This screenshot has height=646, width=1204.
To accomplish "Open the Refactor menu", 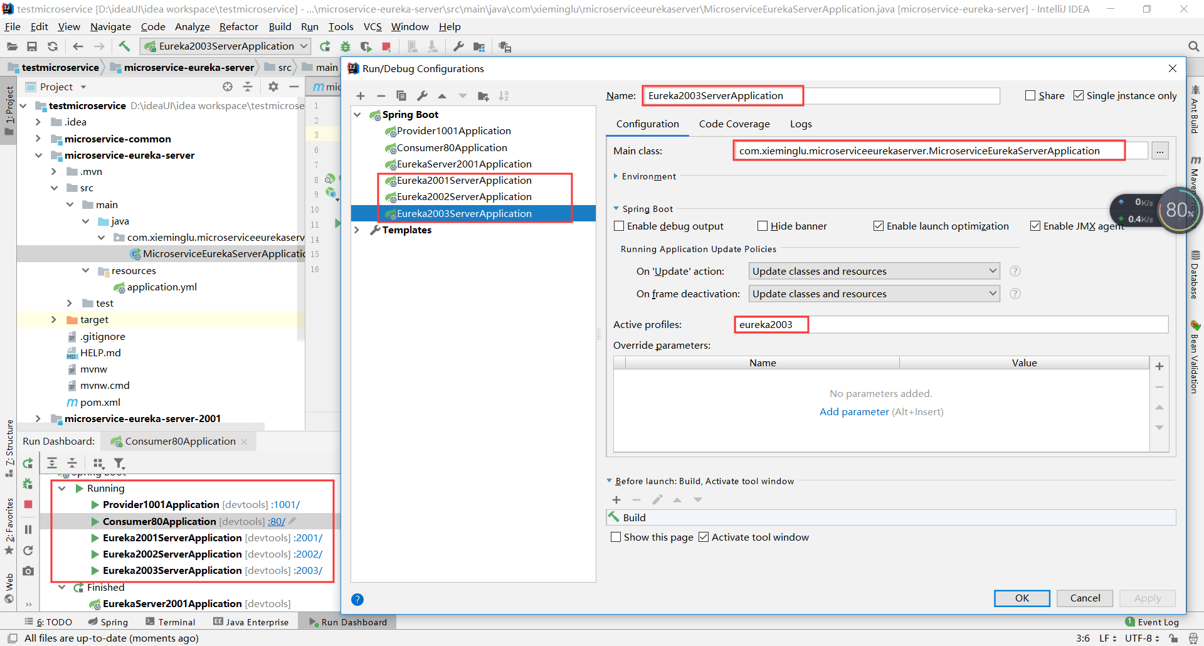I will 238,26.
